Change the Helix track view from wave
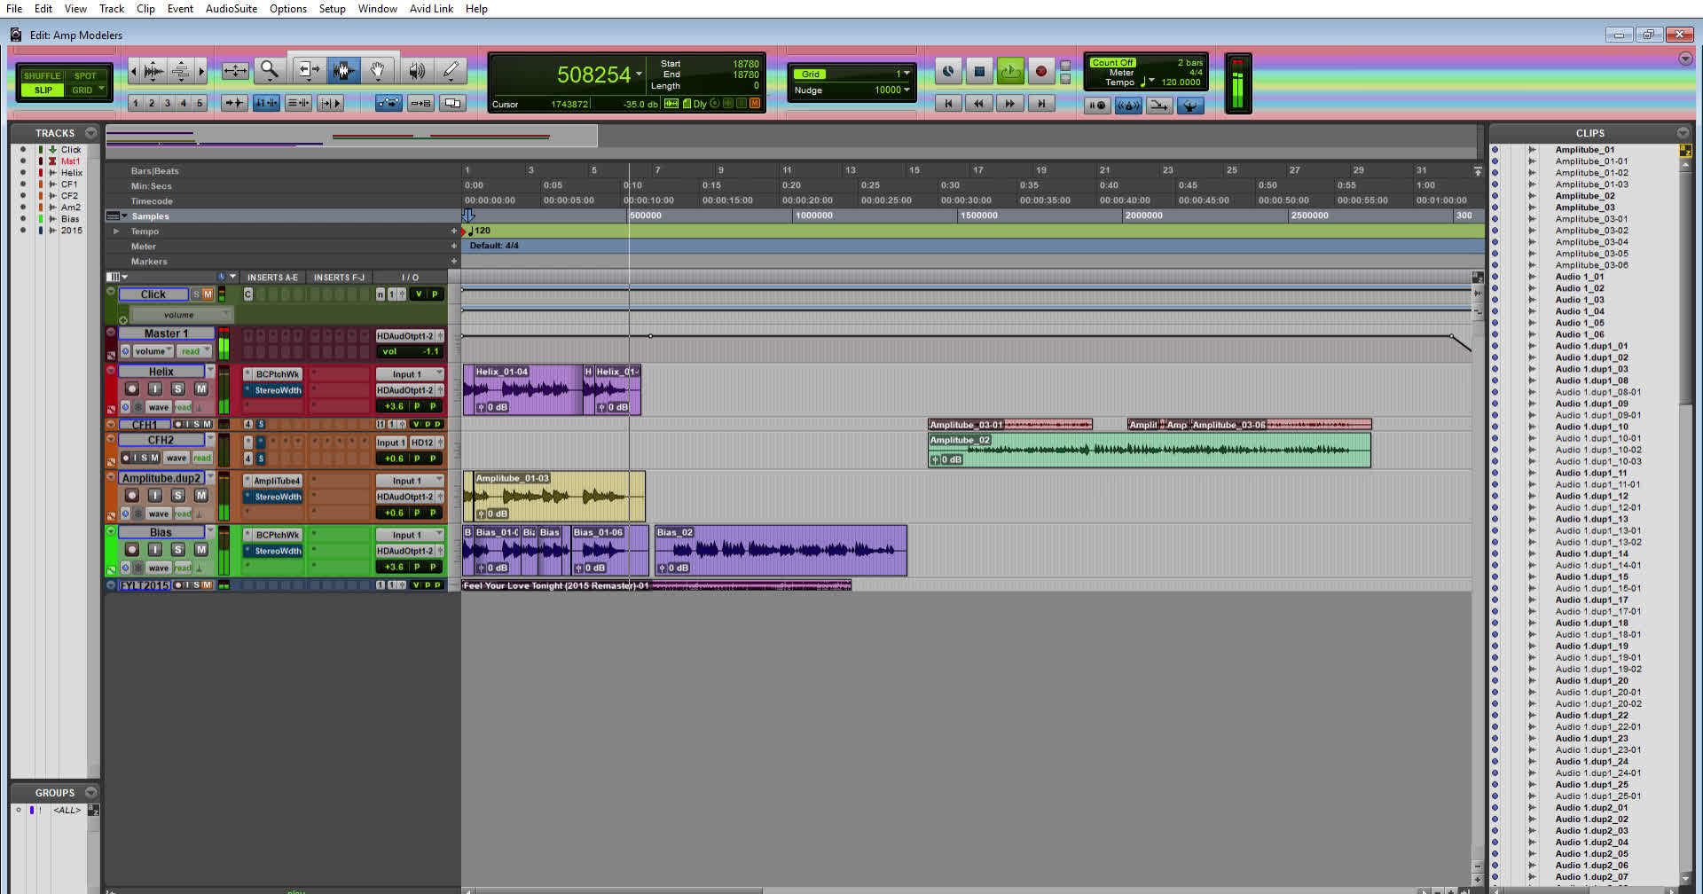This screenshot has width=1703, height=894. tap(160, 406)
